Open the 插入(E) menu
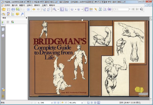Viewport: 153px width, 105px height. pyautogui.click(x=15, y=5)
